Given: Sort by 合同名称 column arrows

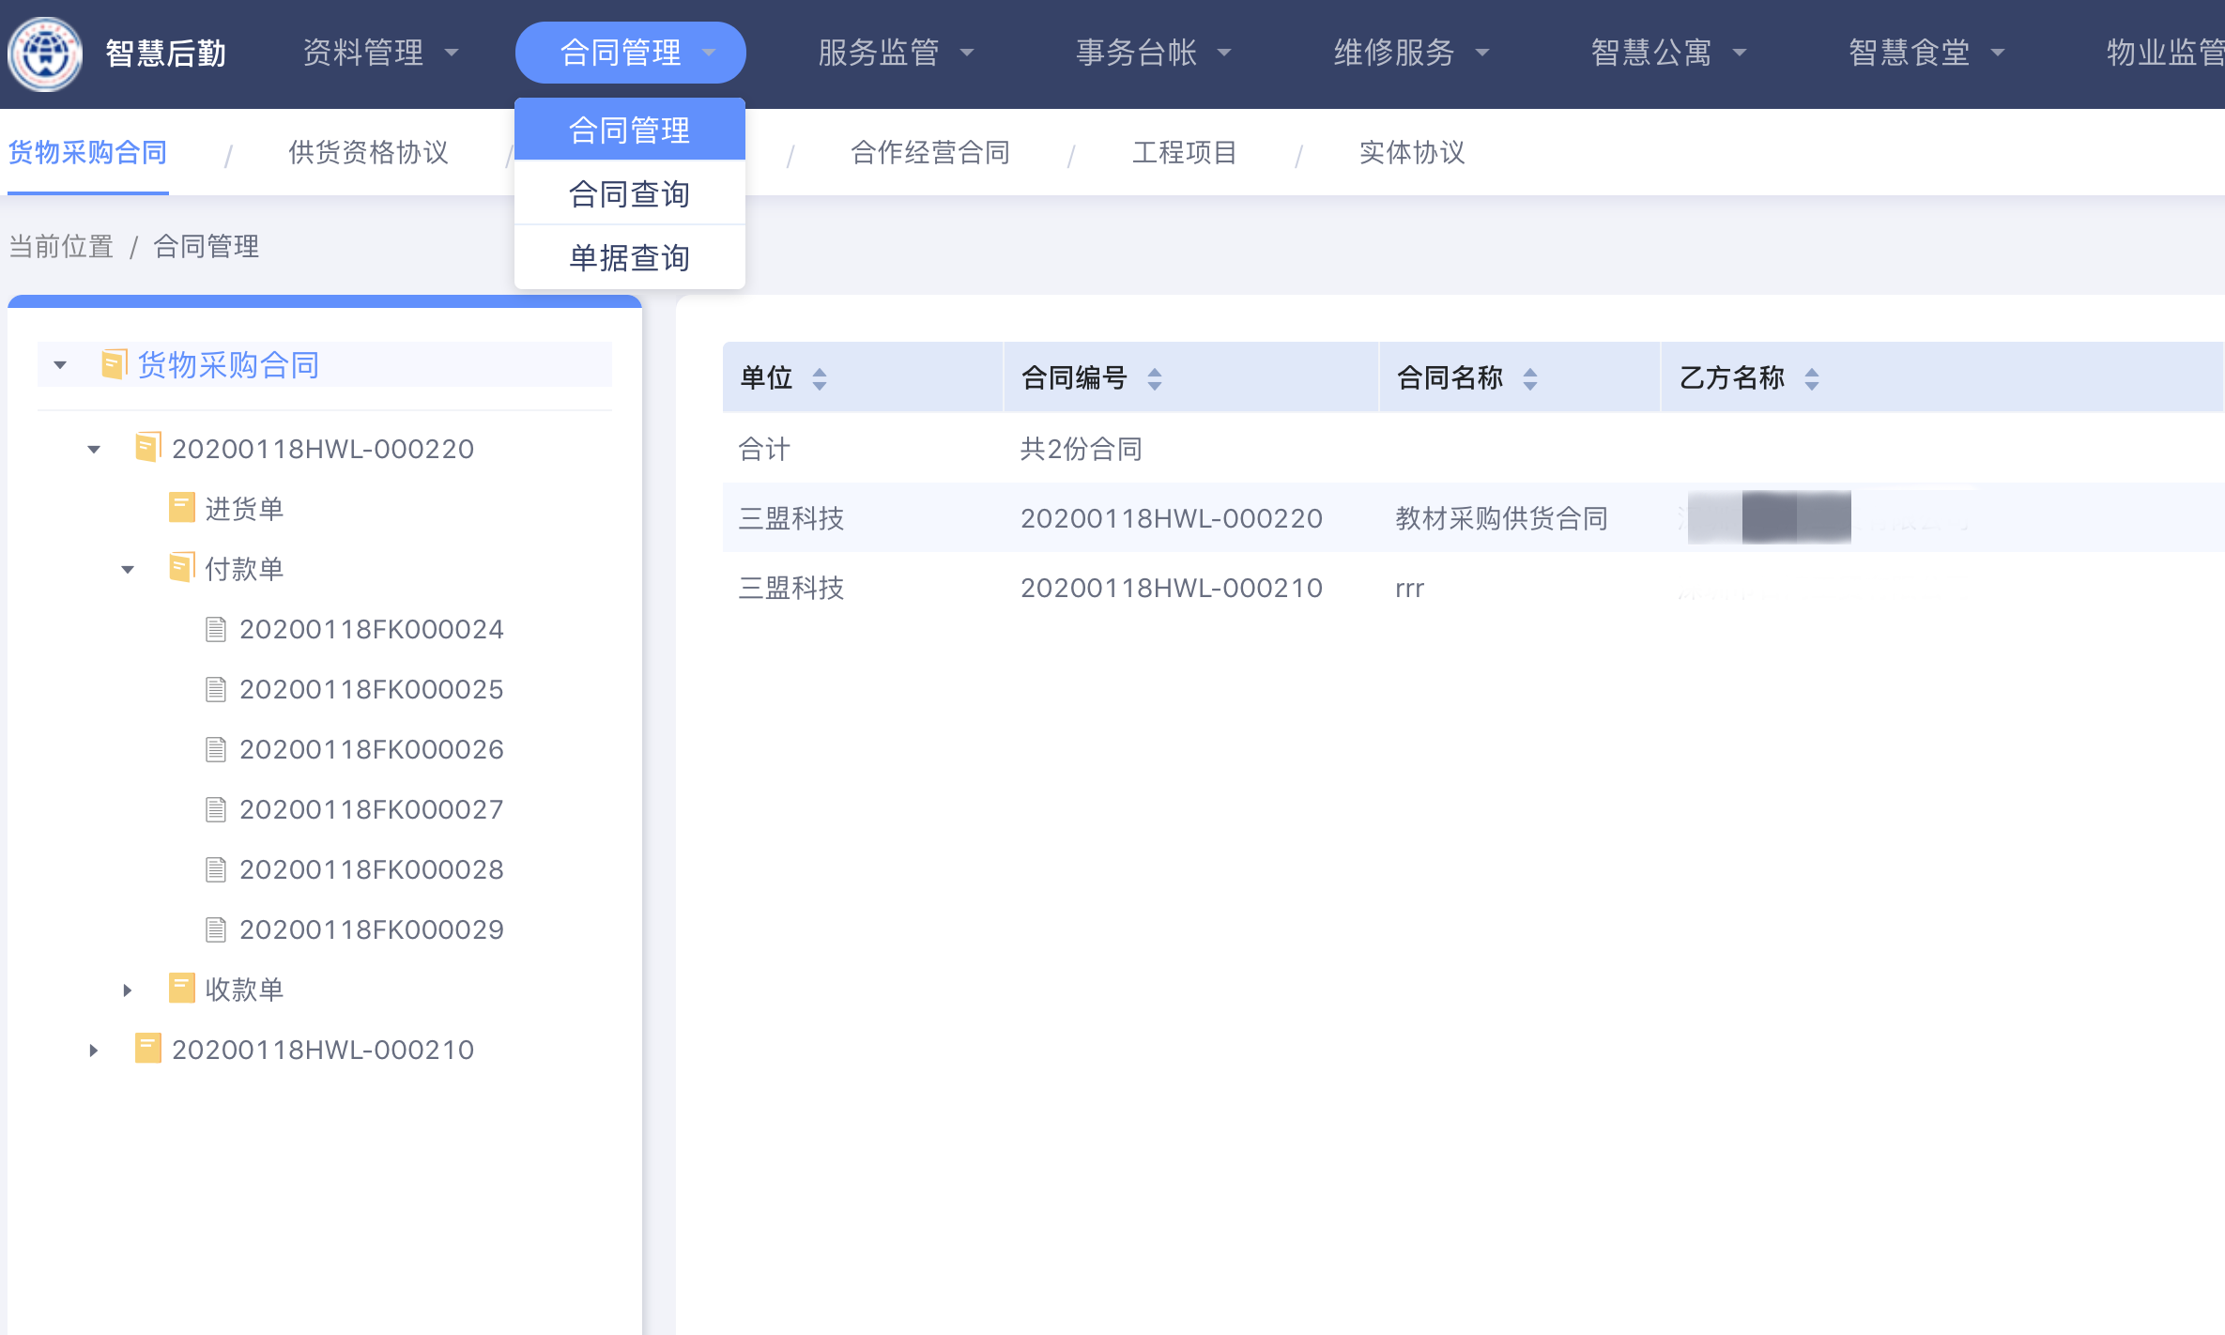Looking at the screenshot, I should 1530,378.
